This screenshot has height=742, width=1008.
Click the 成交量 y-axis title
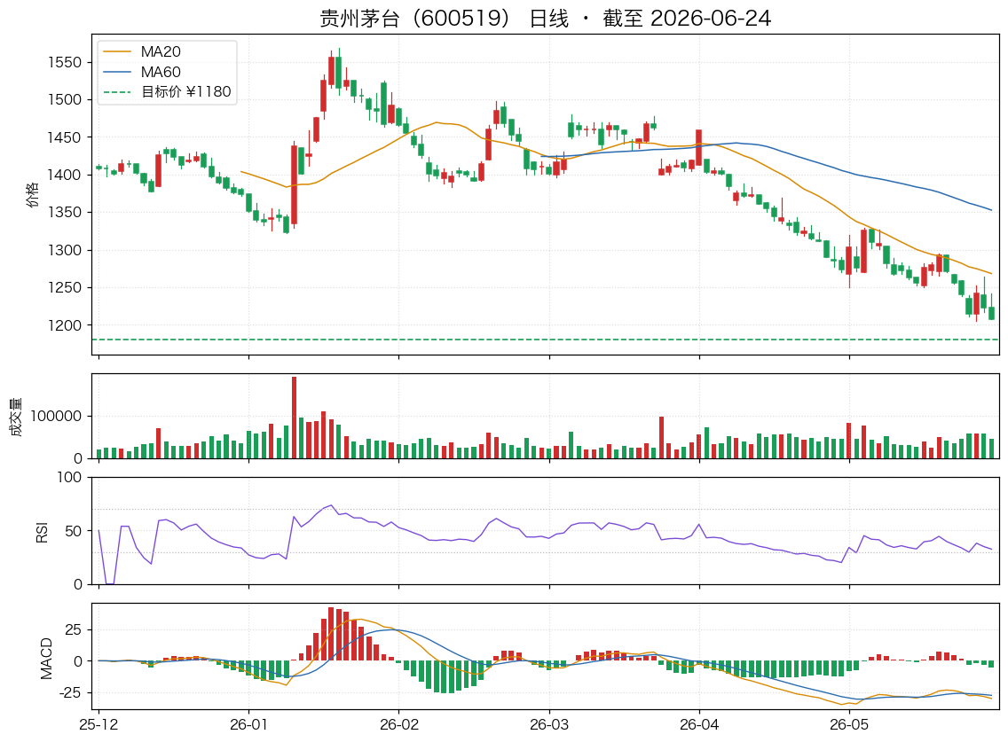tap(16, 417)
